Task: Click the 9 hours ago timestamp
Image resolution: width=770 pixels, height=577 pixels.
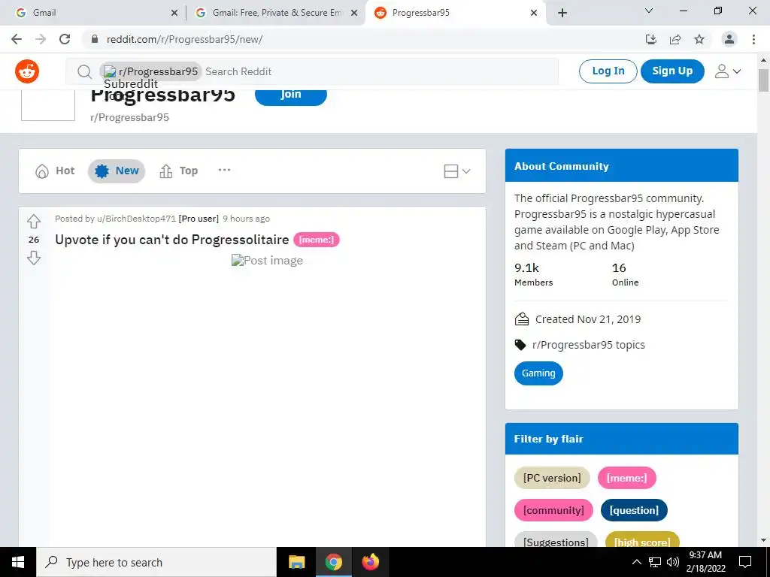Action: [246, 219]
